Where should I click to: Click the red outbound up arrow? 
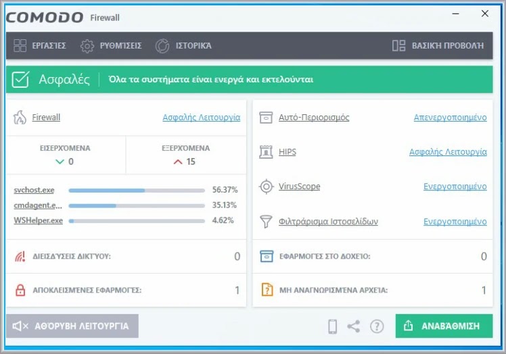click(x=178, y=161)
